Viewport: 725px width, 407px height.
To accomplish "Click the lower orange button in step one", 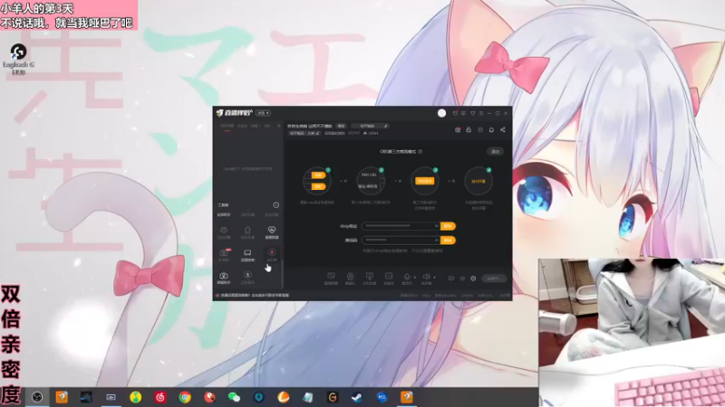I will pyautogui.click(x=318, y=186).
